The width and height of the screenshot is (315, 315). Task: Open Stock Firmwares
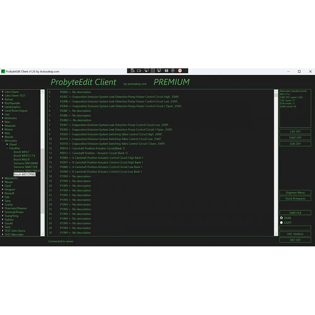point(295,199)
